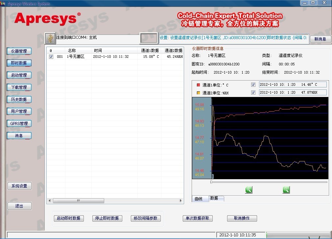
Task: Click the 14.46 bottom axis label on chart
Action: 200,171
